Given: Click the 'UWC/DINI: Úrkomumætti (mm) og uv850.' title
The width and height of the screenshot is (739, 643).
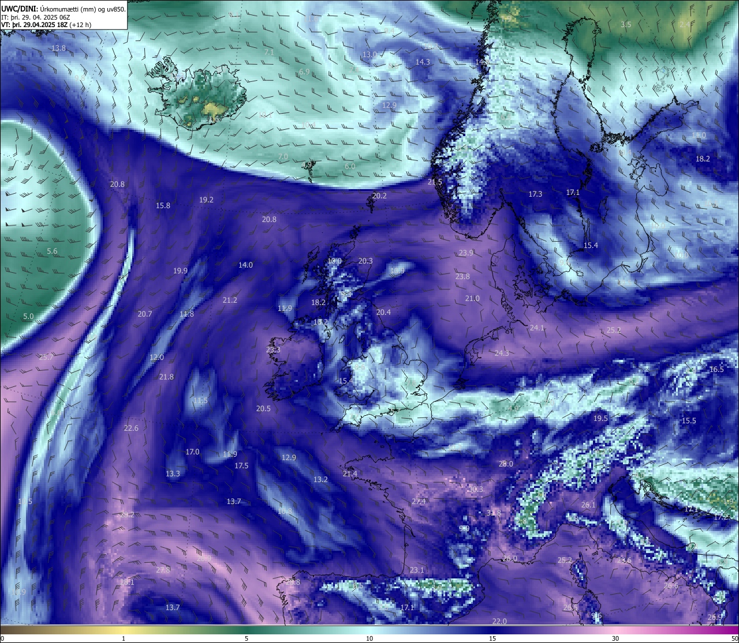Looking at the screenshot, I should (x=62, y=9).
